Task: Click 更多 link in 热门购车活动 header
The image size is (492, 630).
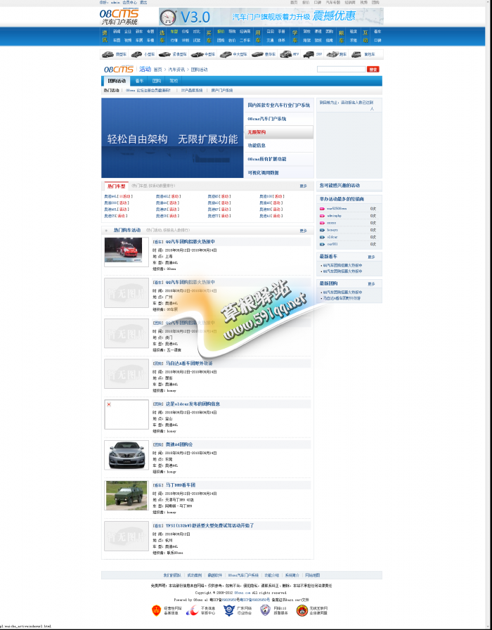Action: click(303, 231)
